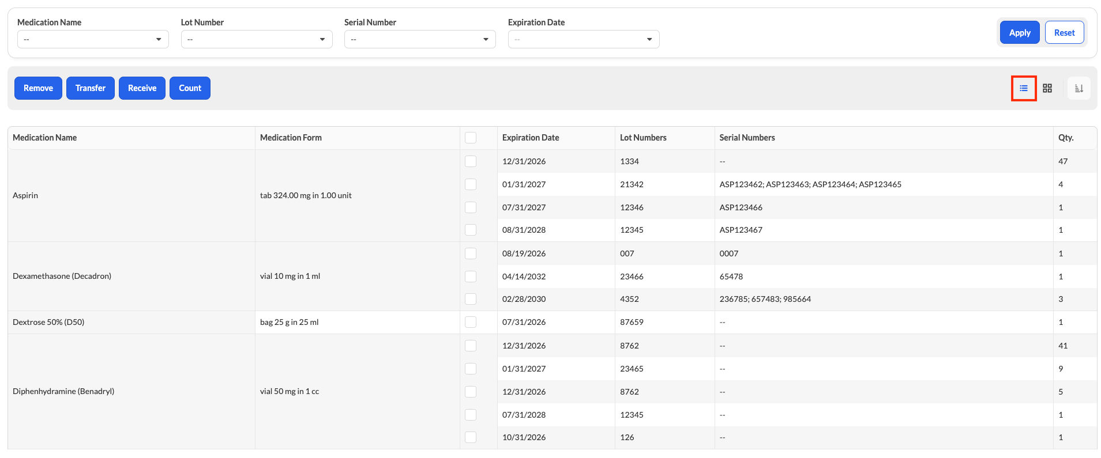1101x458 pixels.
Task: Check the Diphenhydramine lot 23465 row checkbox
Action: 471,369
